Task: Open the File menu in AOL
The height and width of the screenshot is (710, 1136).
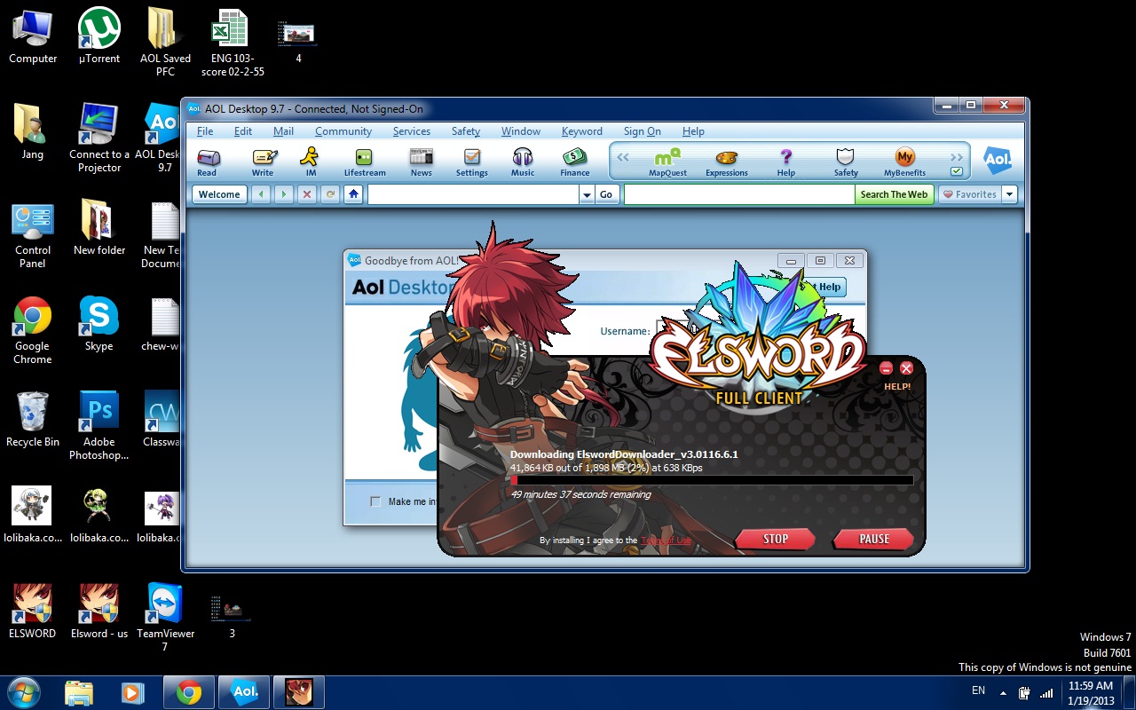Action: pyautogui.click(x=205, y=131)
